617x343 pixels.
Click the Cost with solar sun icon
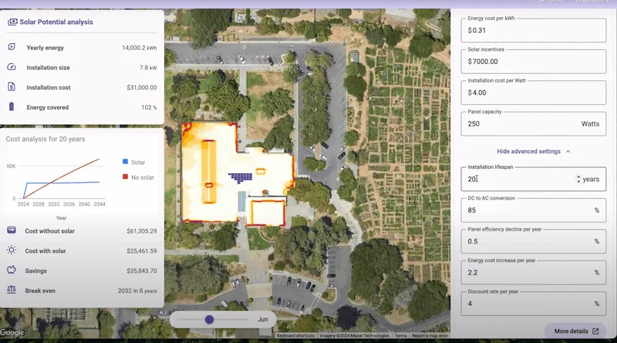point(12,251)
